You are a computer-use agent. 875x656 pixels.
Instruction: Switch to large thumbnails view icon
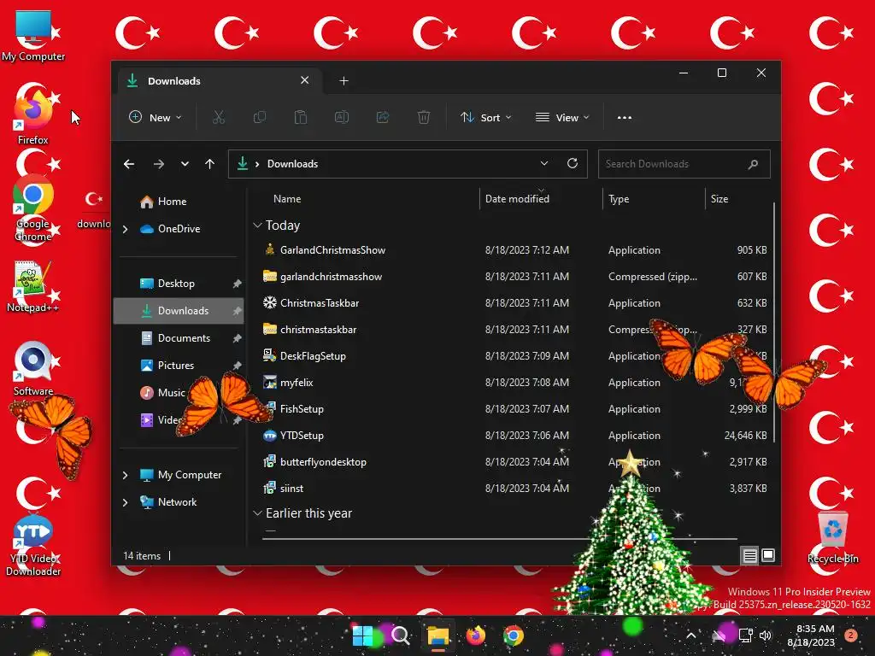[768, 555]
